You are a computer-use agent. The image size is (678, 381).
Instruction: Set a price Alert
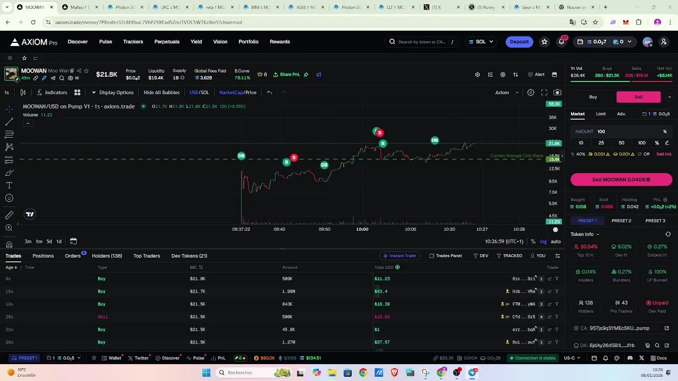tap(537, 75)
